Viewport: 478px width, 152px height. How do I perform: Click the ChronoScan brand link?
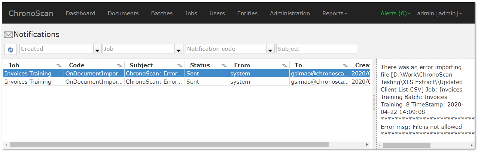[x=31, y=13]
